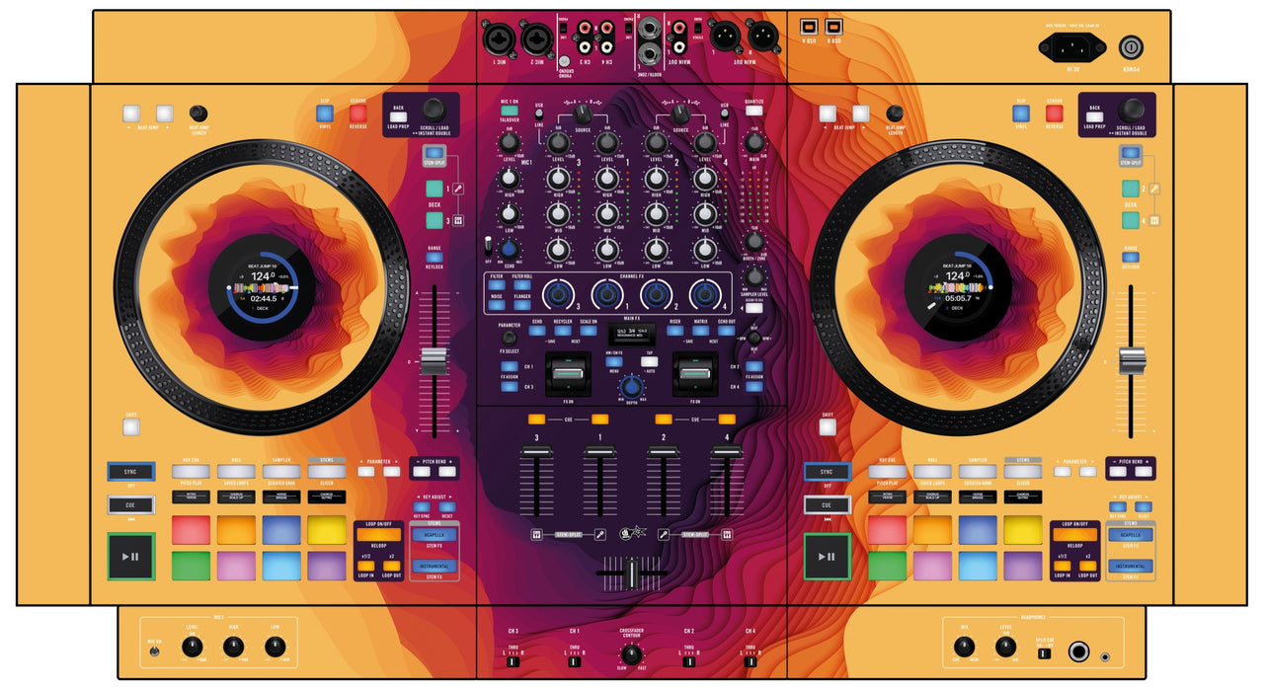Click the channel 3 volume fader
The width and height of the screenshot is (1264, 689).
(537, 453)
